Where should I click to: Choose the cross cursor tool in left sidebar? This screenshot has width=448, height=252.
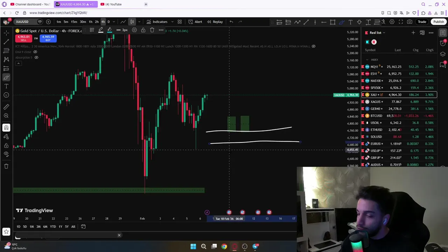click(x=6, y=33)
